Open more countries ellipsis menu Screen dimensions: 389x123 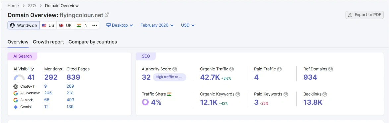95,25
